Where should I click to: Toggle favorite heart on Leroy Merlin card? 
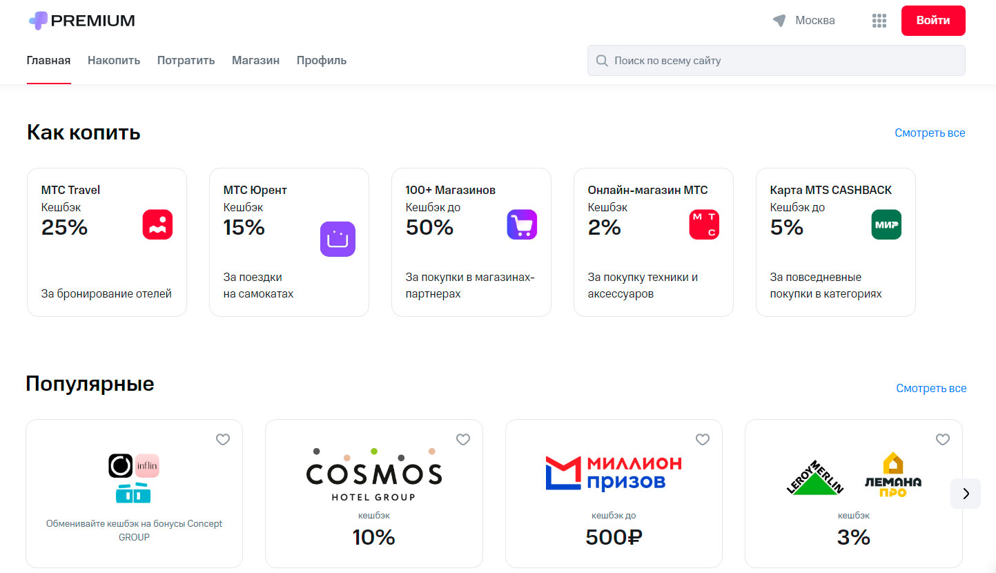coord(942,440)
